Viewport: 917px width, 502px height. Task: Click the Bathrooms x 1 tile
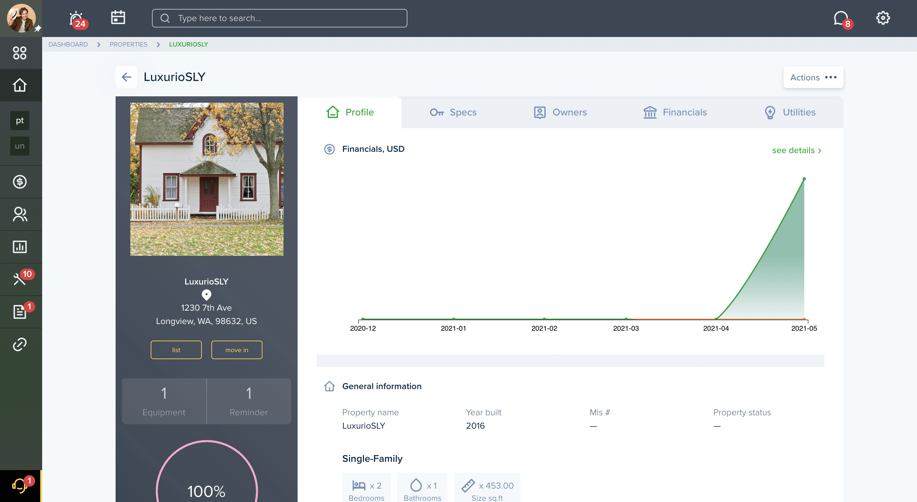click(x=422, y=487)
